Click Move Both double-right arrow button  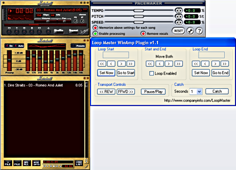pyautogui.click(x=179, y=64)
